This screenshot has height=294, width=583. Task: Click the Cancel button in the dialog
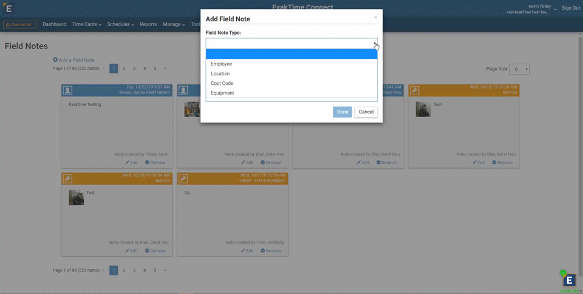point(366,112)
